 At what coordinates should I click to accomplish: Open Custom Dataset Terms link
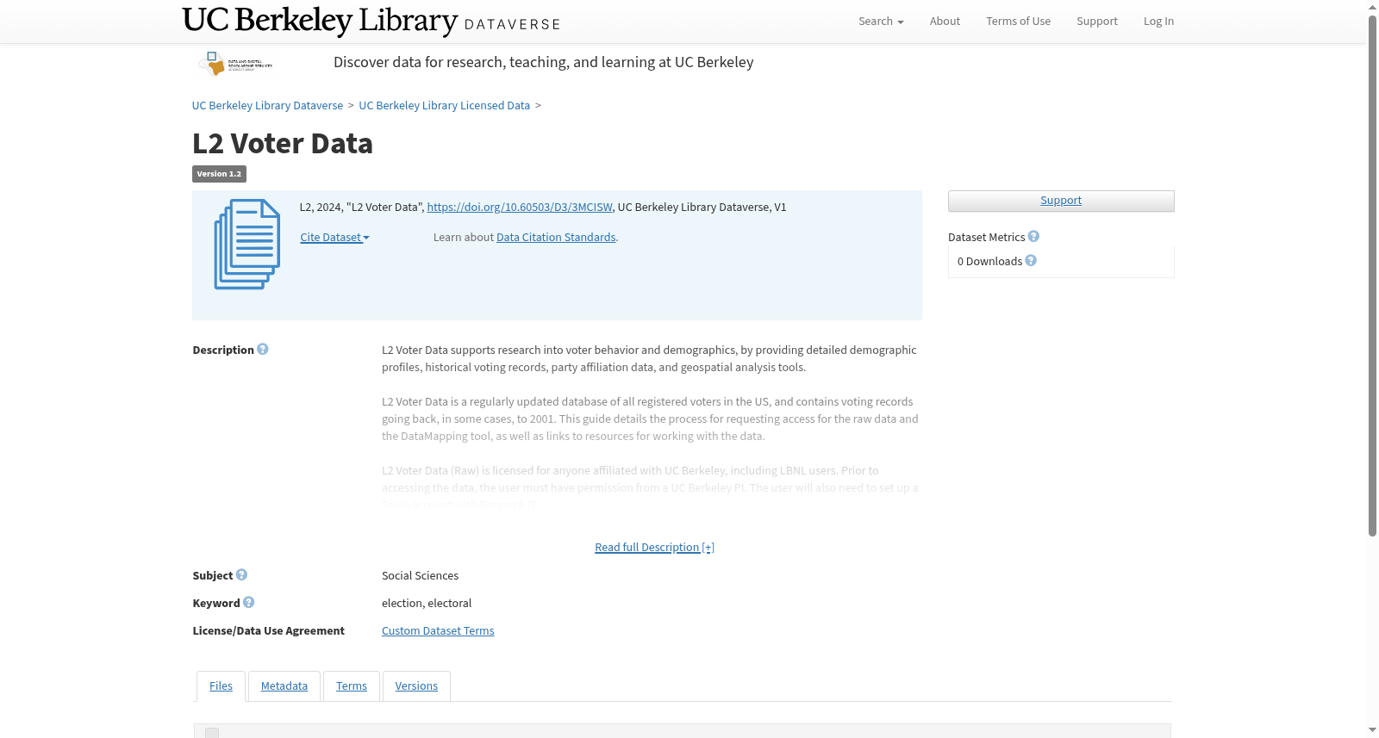click(x=438, y=631)
